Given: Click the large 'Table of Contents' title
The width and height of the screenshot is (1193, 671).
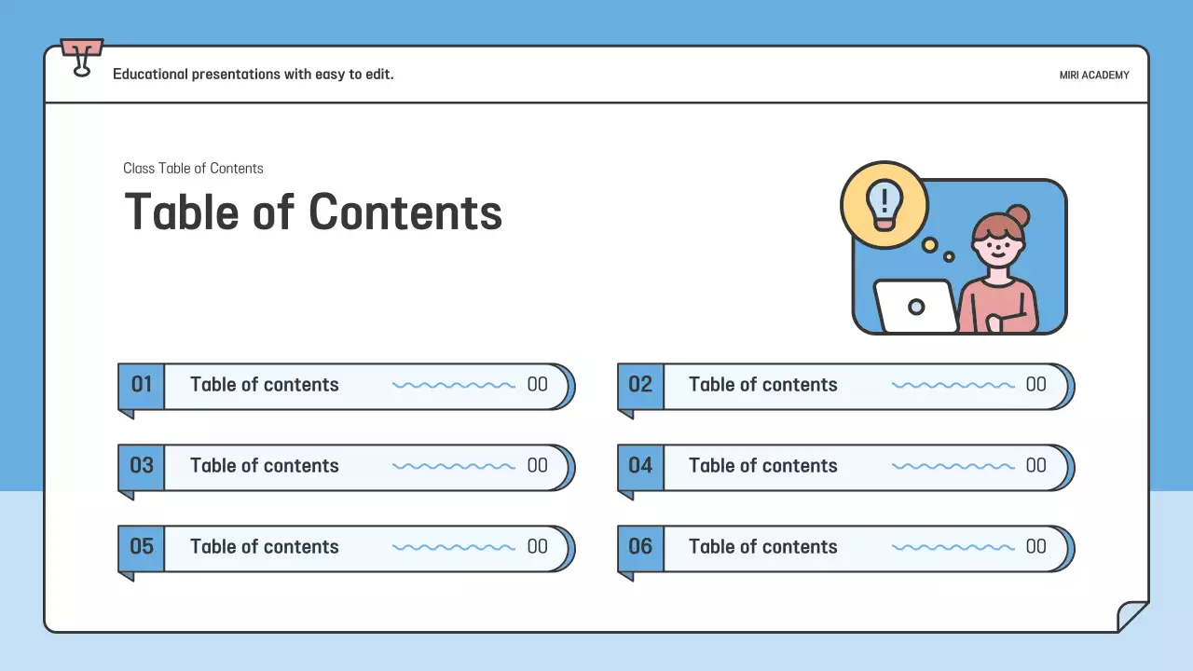Looking at the screenshot, I should (x=313, y=212).
